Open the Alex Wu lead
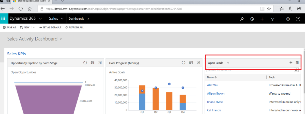Screen dimensions: 305x114 tap(212, 85)
